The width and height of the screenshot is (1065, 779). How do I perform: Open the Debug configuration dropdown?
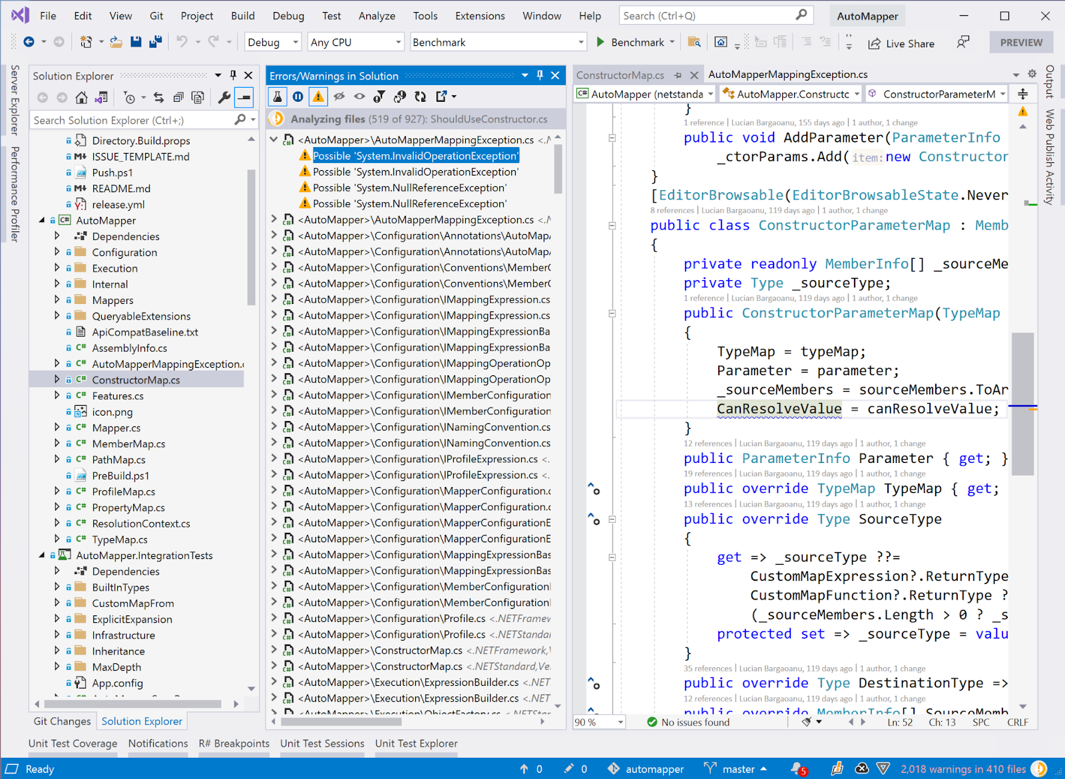point(273,42)
